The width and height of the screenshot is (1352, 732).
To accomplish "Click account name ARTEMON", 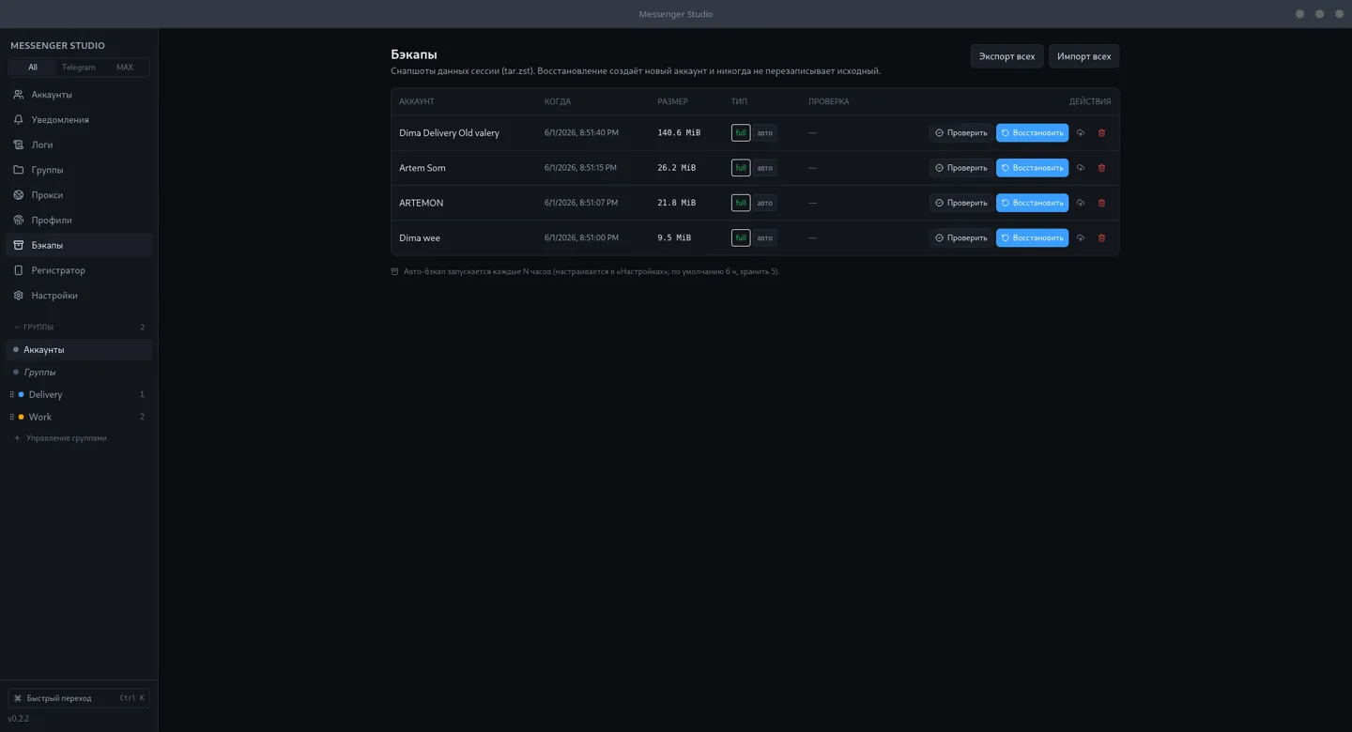I will pyautogui.click(x=421, y=203).
